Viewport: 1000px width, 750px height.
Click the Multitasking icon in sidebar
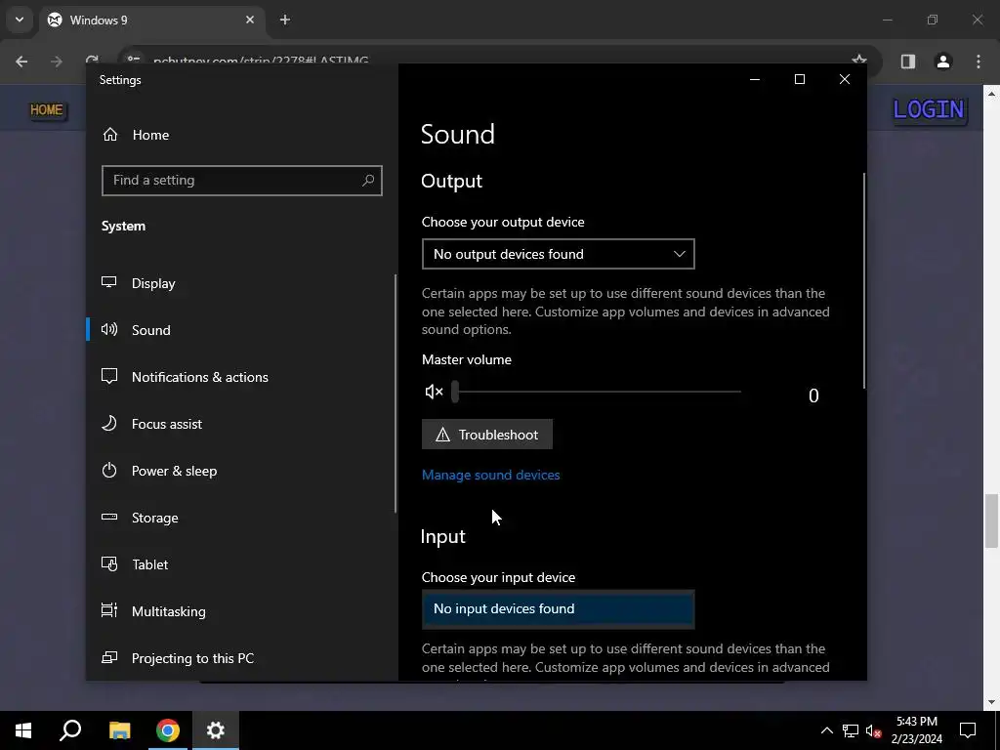pyautogui.click(x=109, y=610)
